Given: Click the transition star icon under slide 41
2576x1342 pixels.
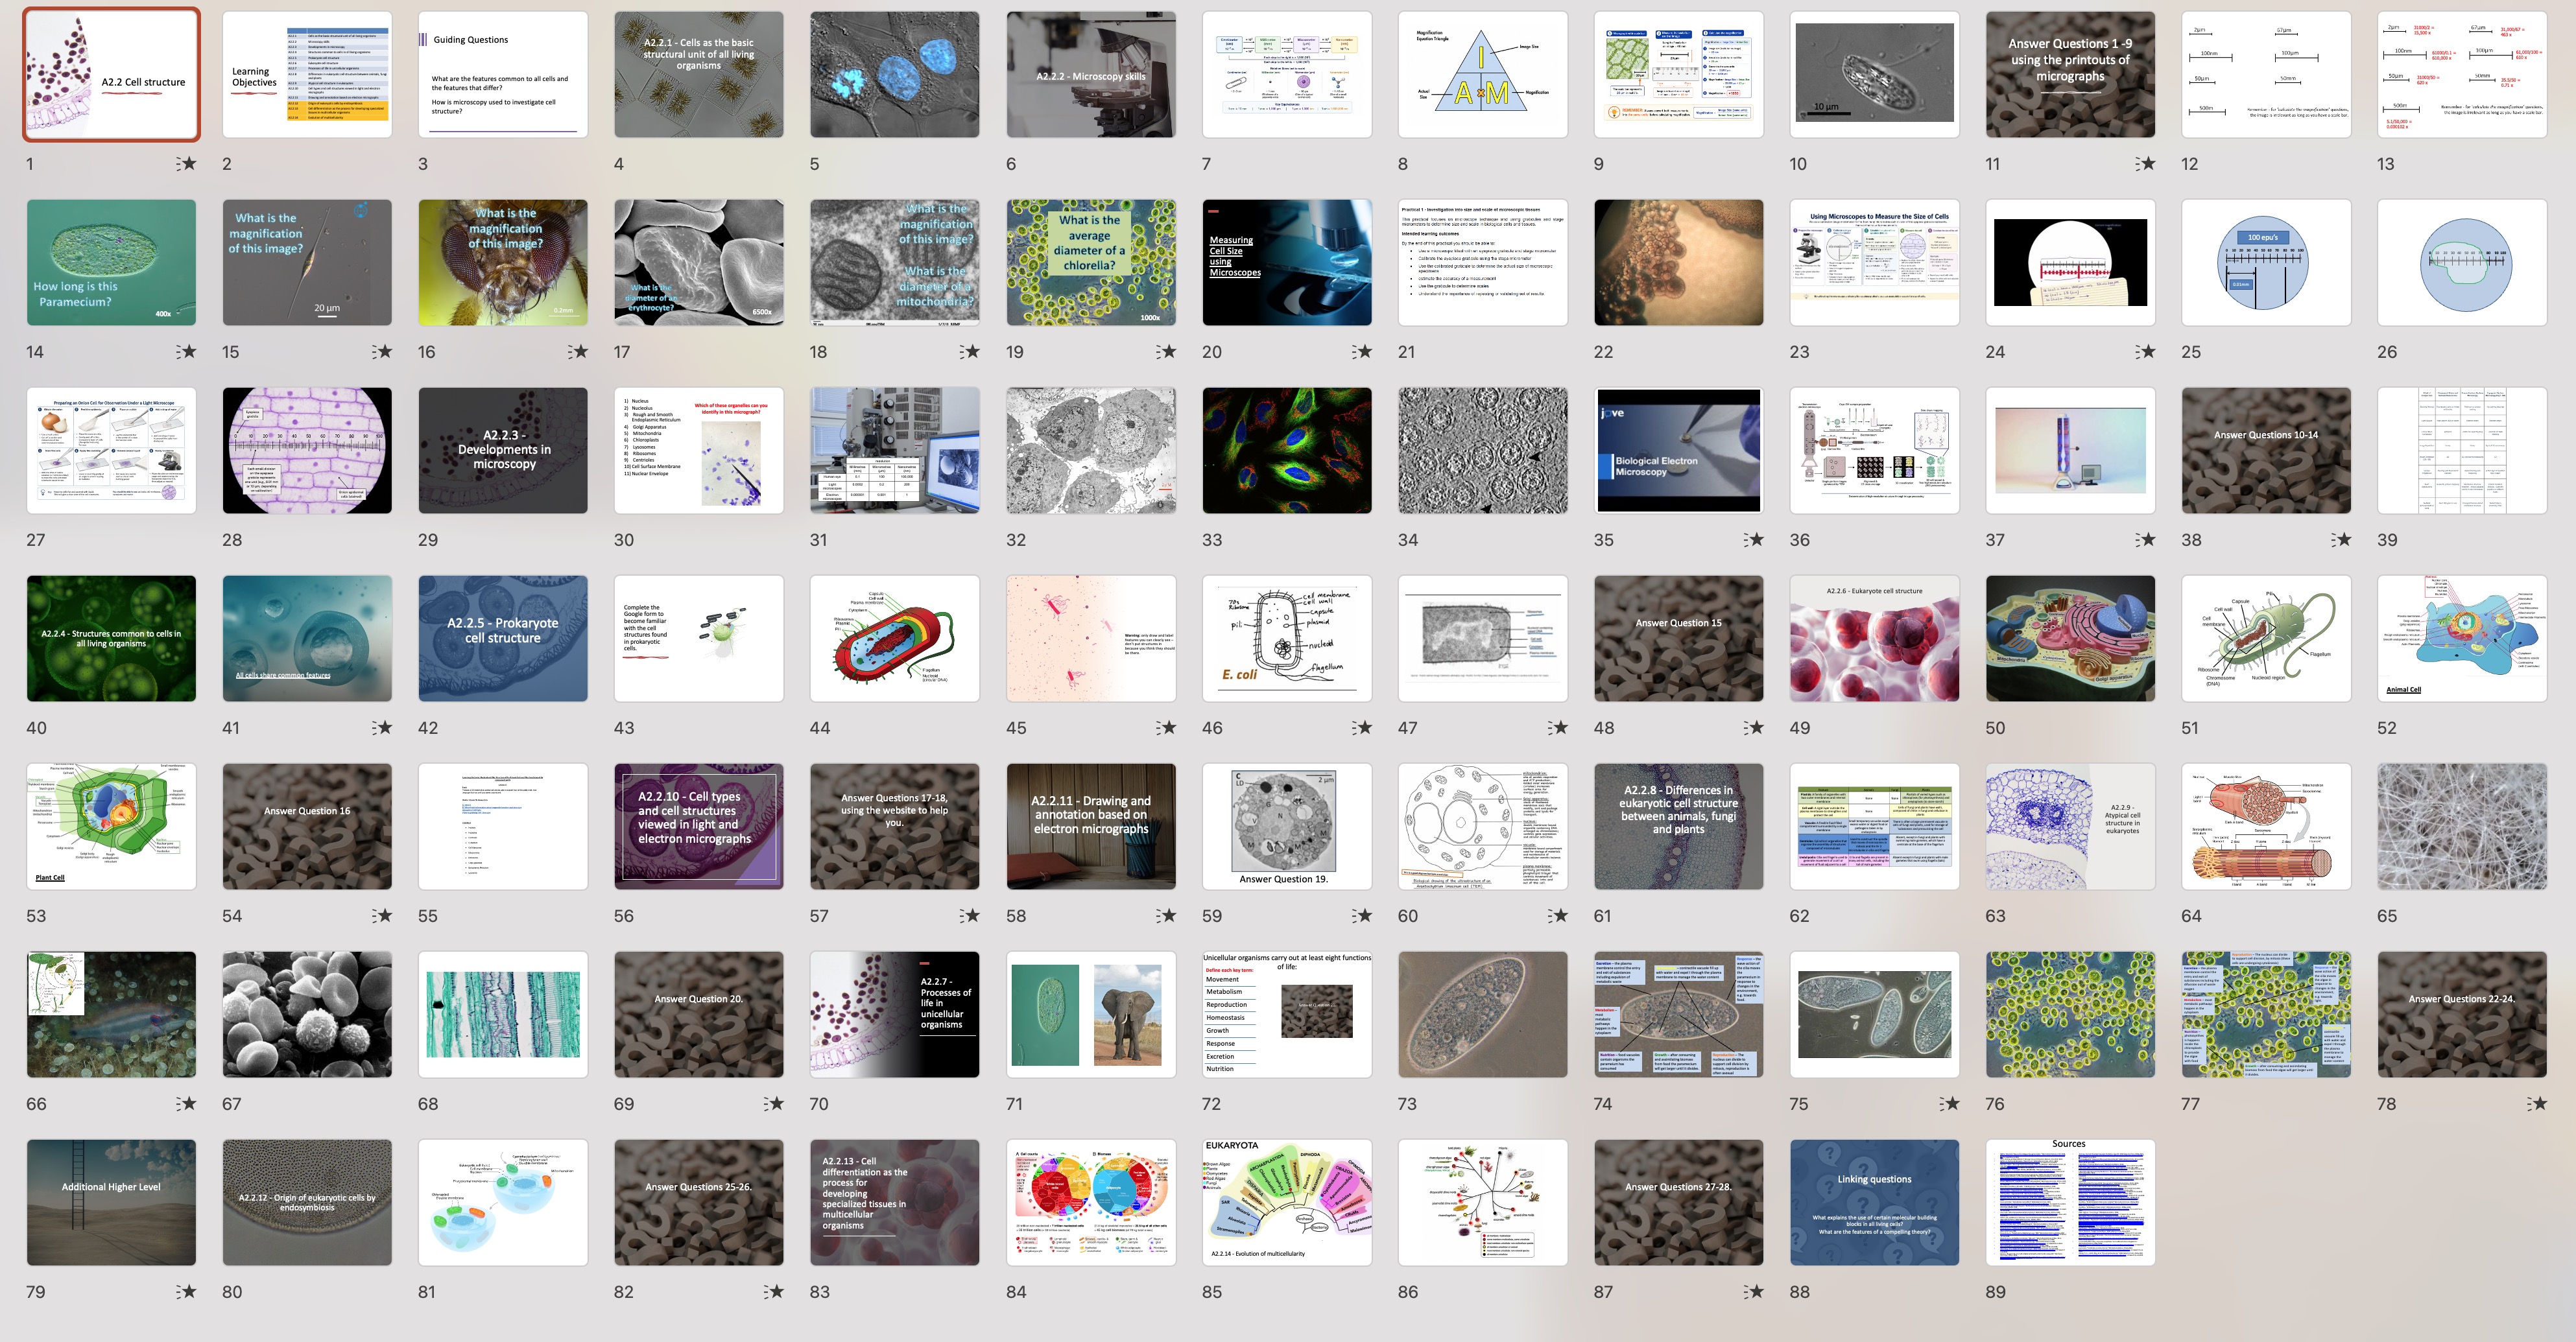Looking at the screenshot, I should pos(382,728).
